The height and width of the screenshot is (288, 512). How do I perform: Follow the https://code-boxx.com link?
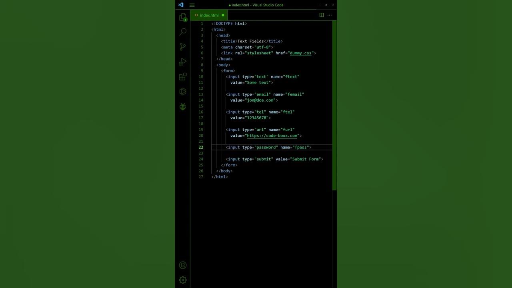(x=272, y=136)
